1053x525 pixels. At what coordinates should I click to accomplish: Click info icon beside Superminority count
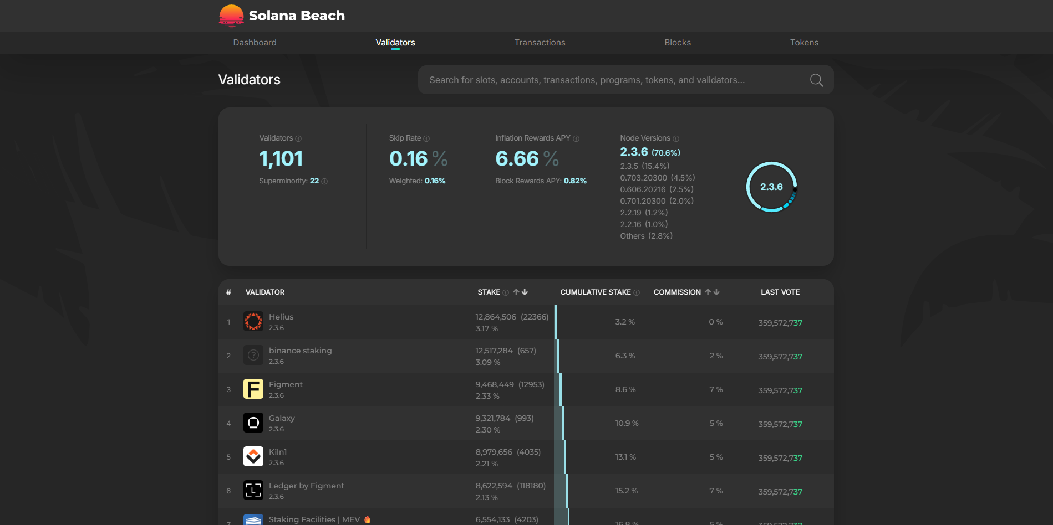pos(324,182)
